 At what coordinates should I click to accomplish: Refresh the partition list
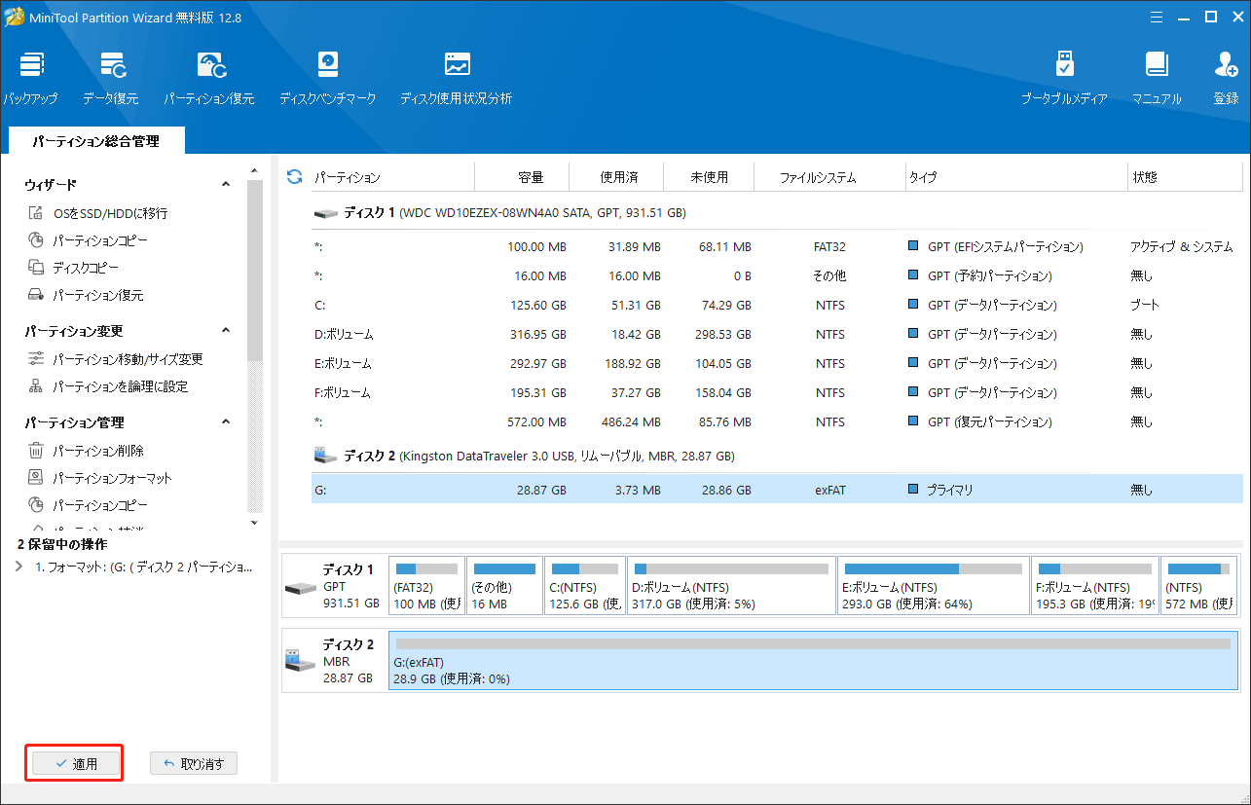(x=294, y=177)
